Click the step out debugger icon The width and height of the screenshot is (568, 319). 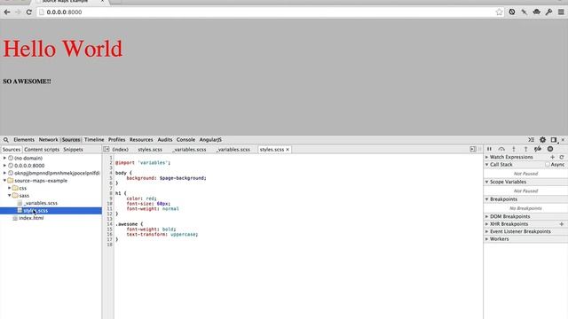(x=525, y=149)
